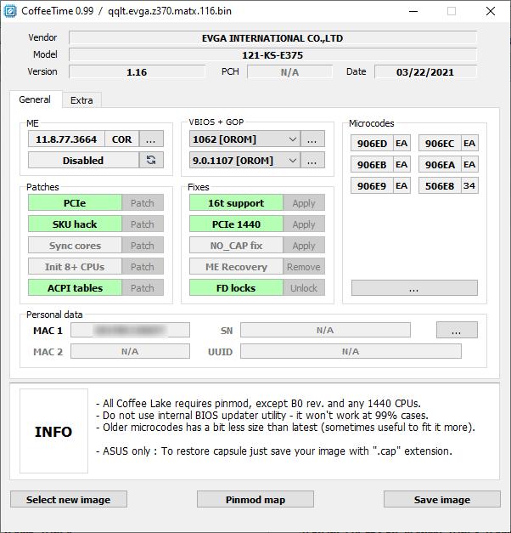Click the Model field 121-KS-E375
Viewport: 511px width, 533px height.
(x=272, y=54)
